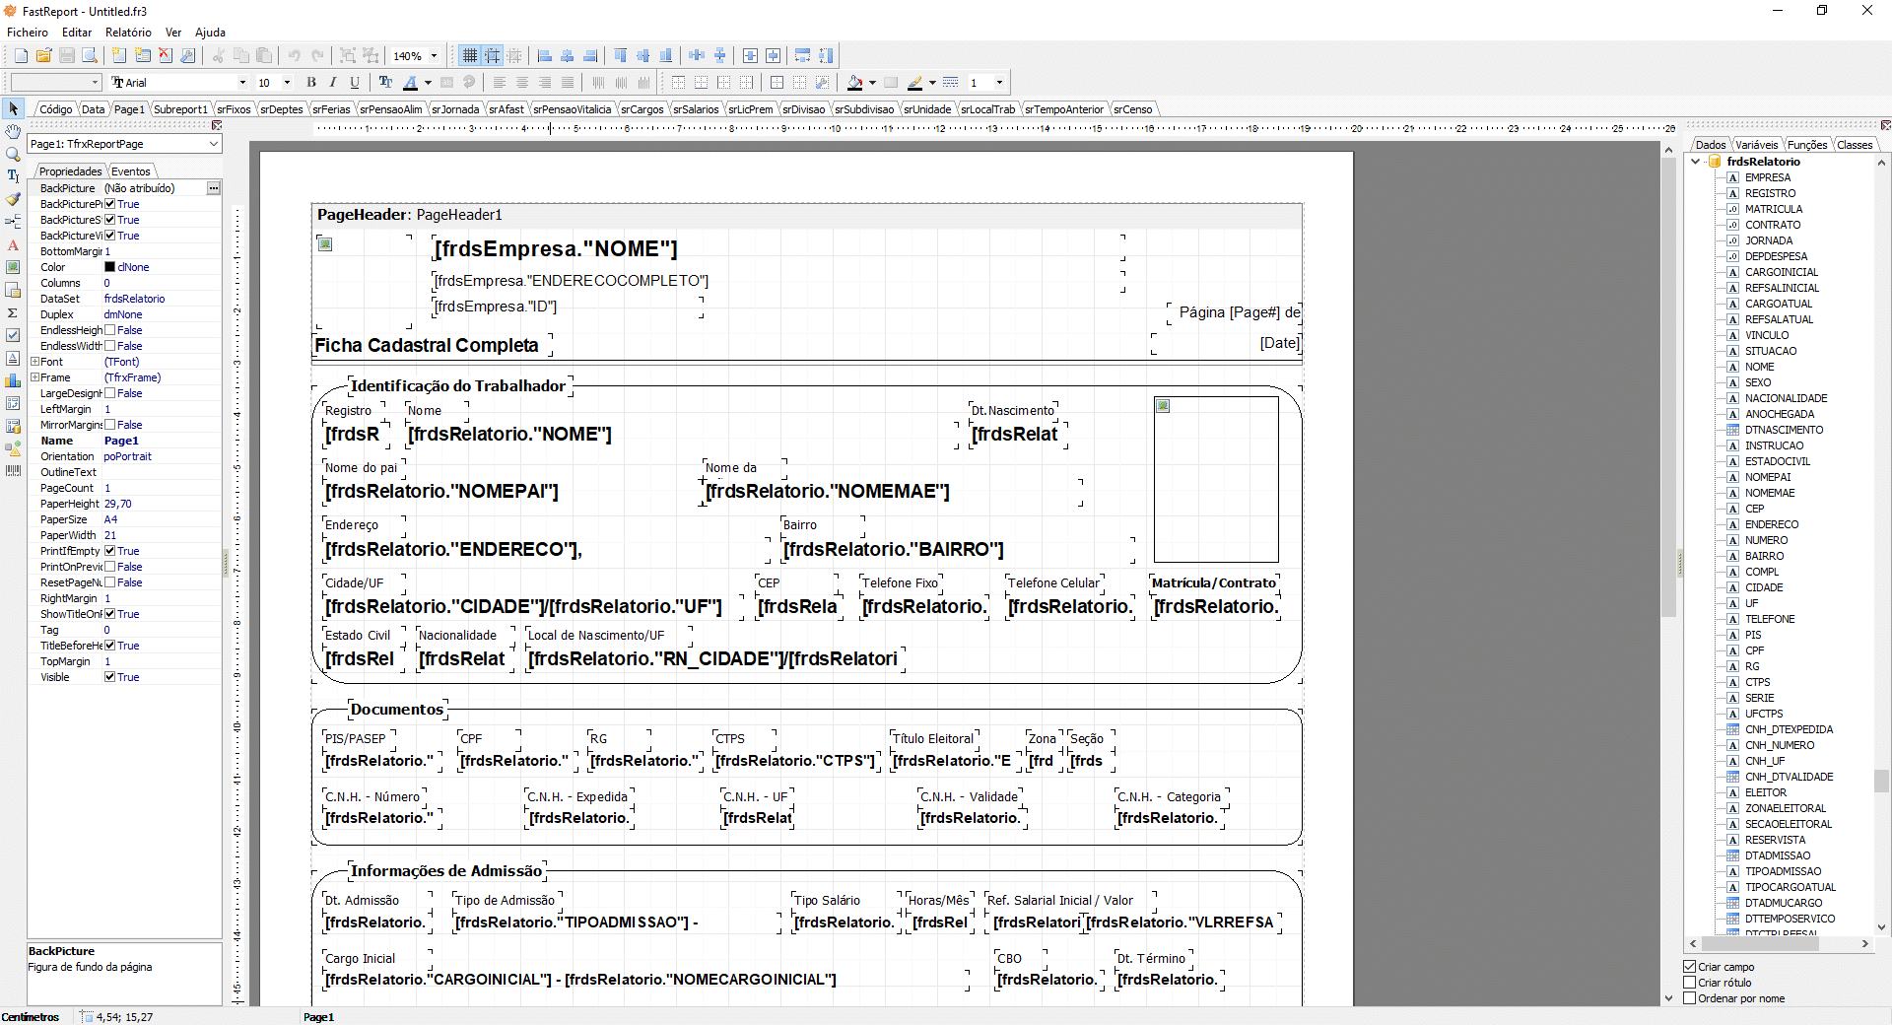The height and width of the screenshot is (1025, 1892).
Task: Select the Zoom magnifier tool
Action: click(13, 154)
